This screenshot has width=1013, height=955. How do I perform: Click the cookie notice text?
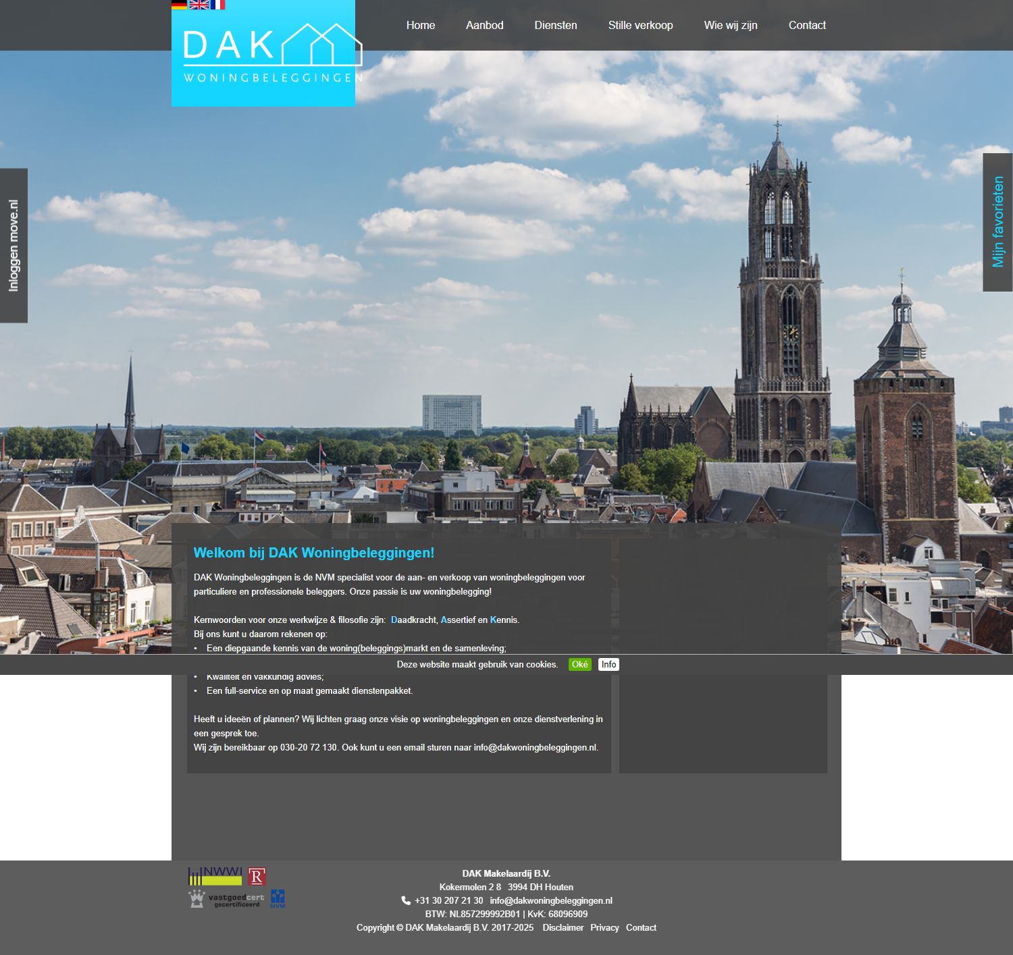tap(477, 664)
